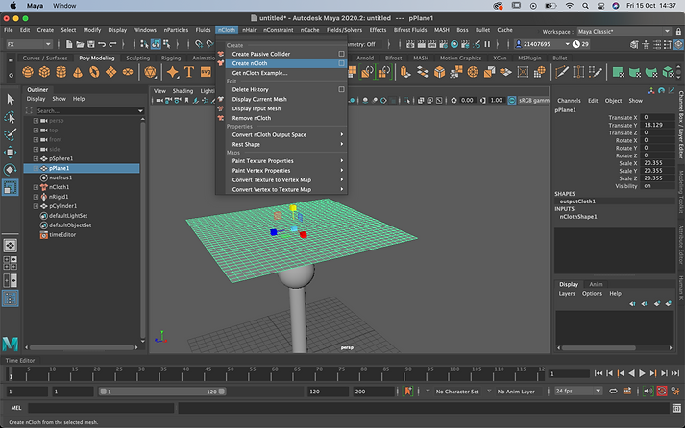Toggle the audio speaker icon in range slider
Image resolution: width=685 pixels, height=428 pixels.
pos(648,392)
